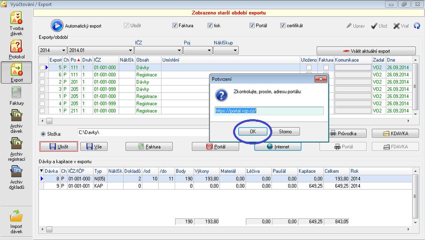Click the Faktura button
This screenshot has width=425, height=240.
tap(149, 147)
